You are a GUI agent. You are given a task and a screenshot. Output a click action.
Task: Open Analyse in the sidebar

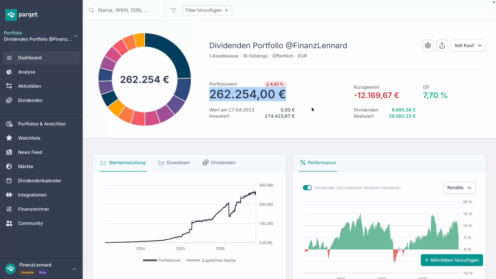41,72
